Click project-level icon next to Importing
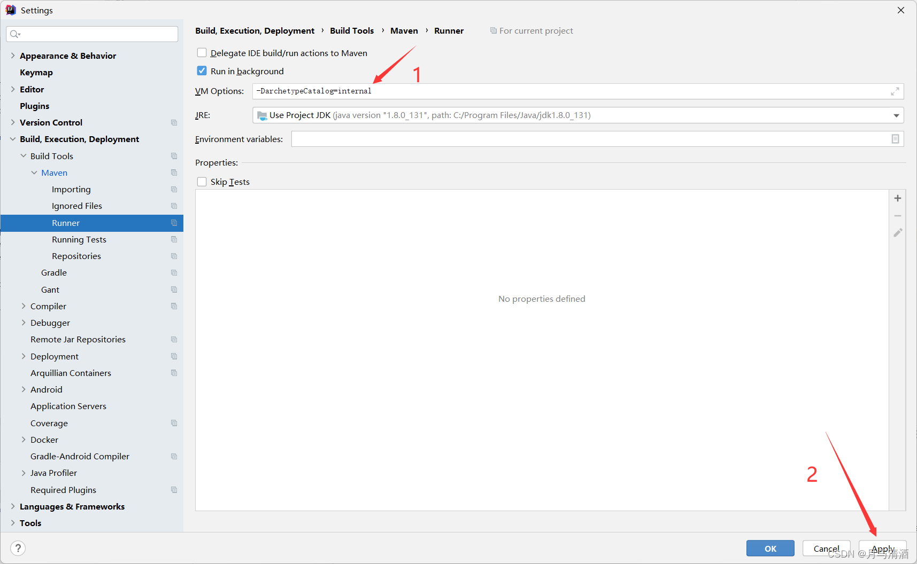The height and width of the screenshot is (564, 917). click(174, 189)
